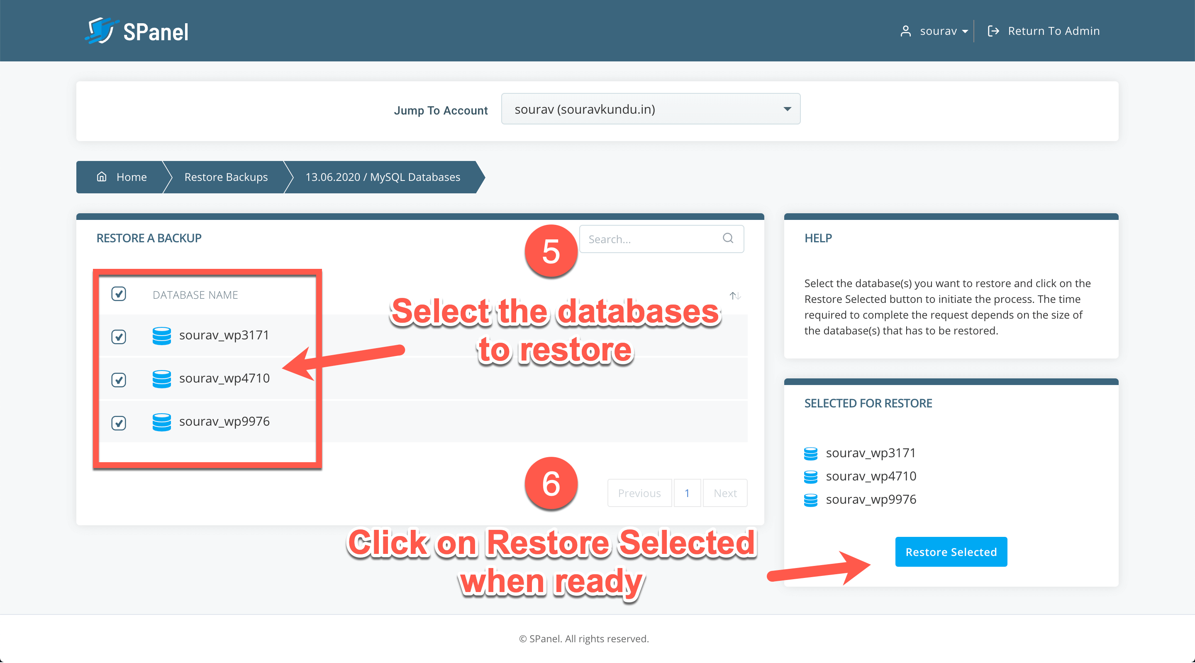The width and height of the screenshot is (1195, 663).
Task: Click the sourav_wp4710 database icon
Action: tap(162, 378)
